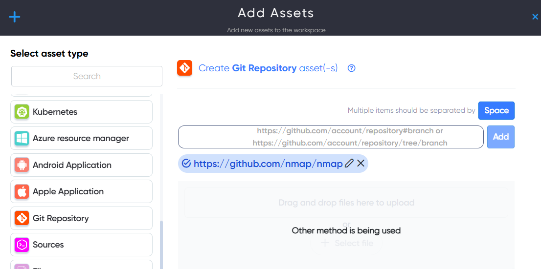541x269 pixels.
Task: Remove the nmap repository entry
Action: [361, 163]
